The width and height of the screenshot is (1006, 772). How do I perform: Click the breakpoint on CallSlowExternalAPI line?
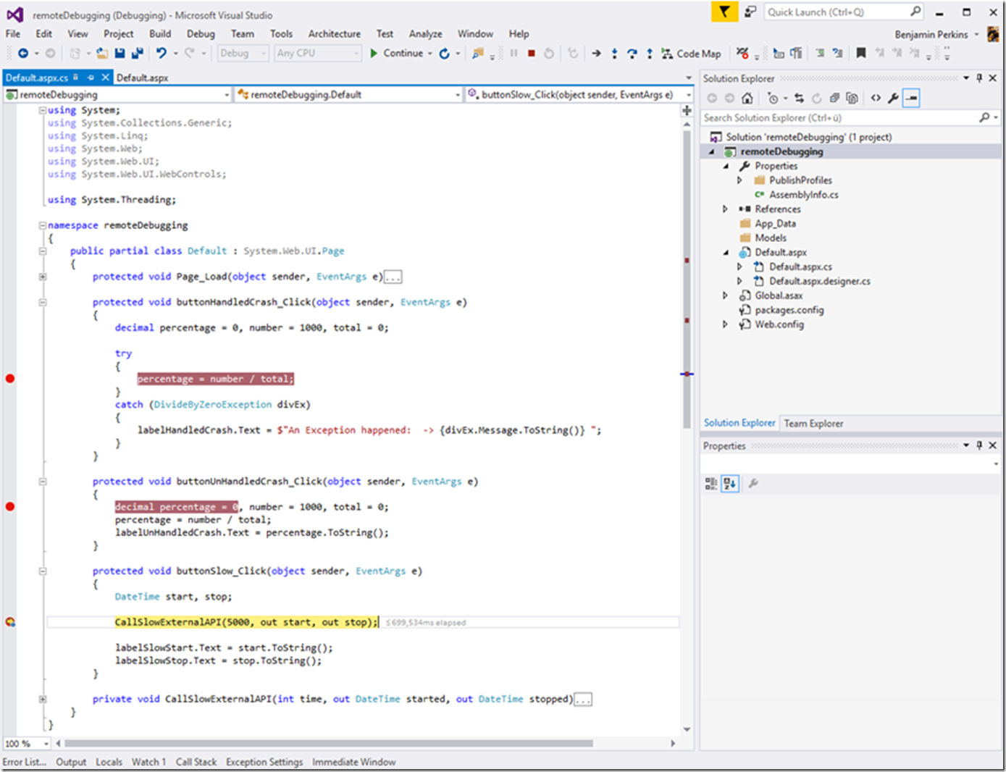[10, 622]
